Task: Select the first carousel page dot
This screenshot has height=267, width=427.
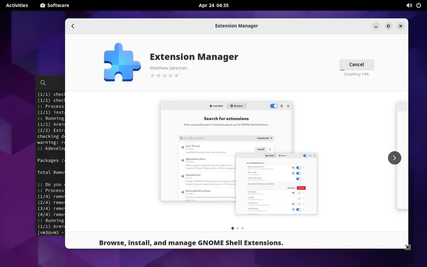Action: (x=233, y=228)
